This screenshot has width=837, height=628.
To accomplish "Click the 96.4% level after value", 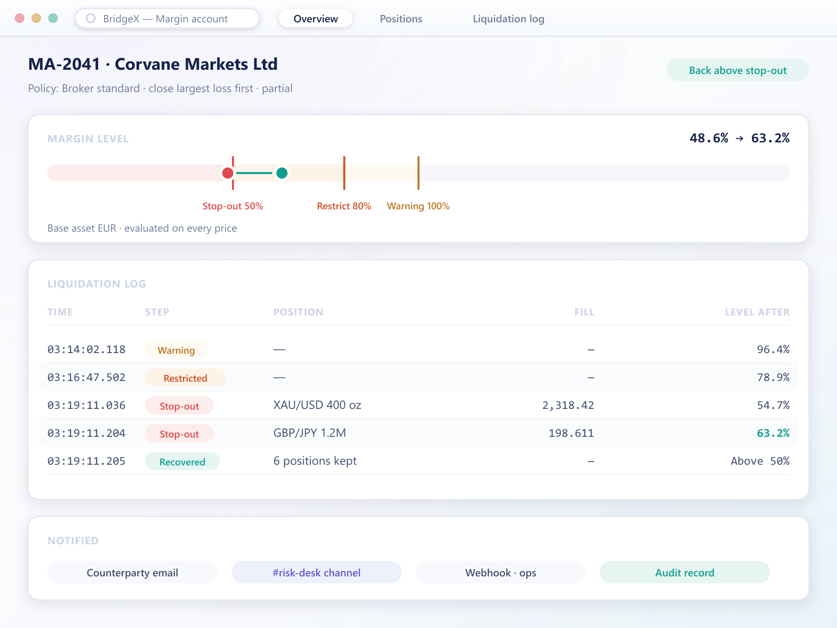I will pyautogui.click(x=773, y=349).
